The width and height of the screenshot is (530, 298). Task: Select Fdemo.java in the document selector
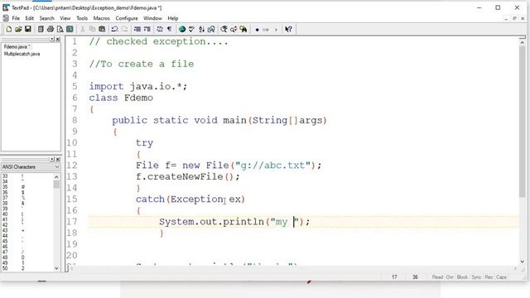pyautogui.click(x=17, y=46)
